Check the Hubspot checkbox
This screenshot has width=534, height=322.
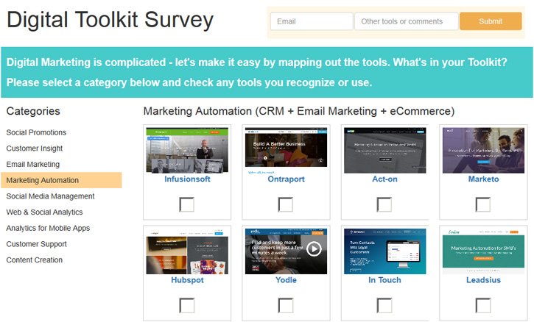click(x=186, y=305)
